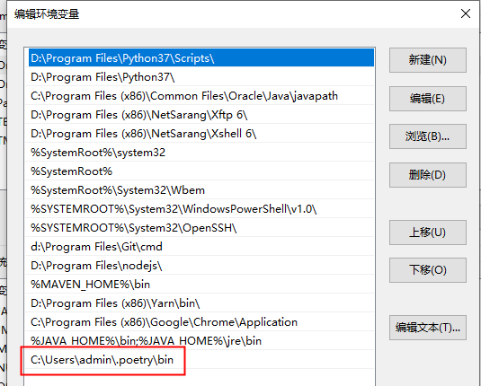Move entry up with 上移(U)

pos(428,232)
